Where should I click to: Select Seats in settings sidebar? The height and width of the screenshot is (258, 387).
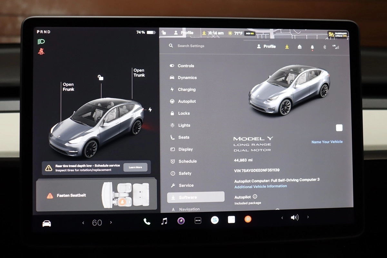pyautogui.click(x=180, y=137)
